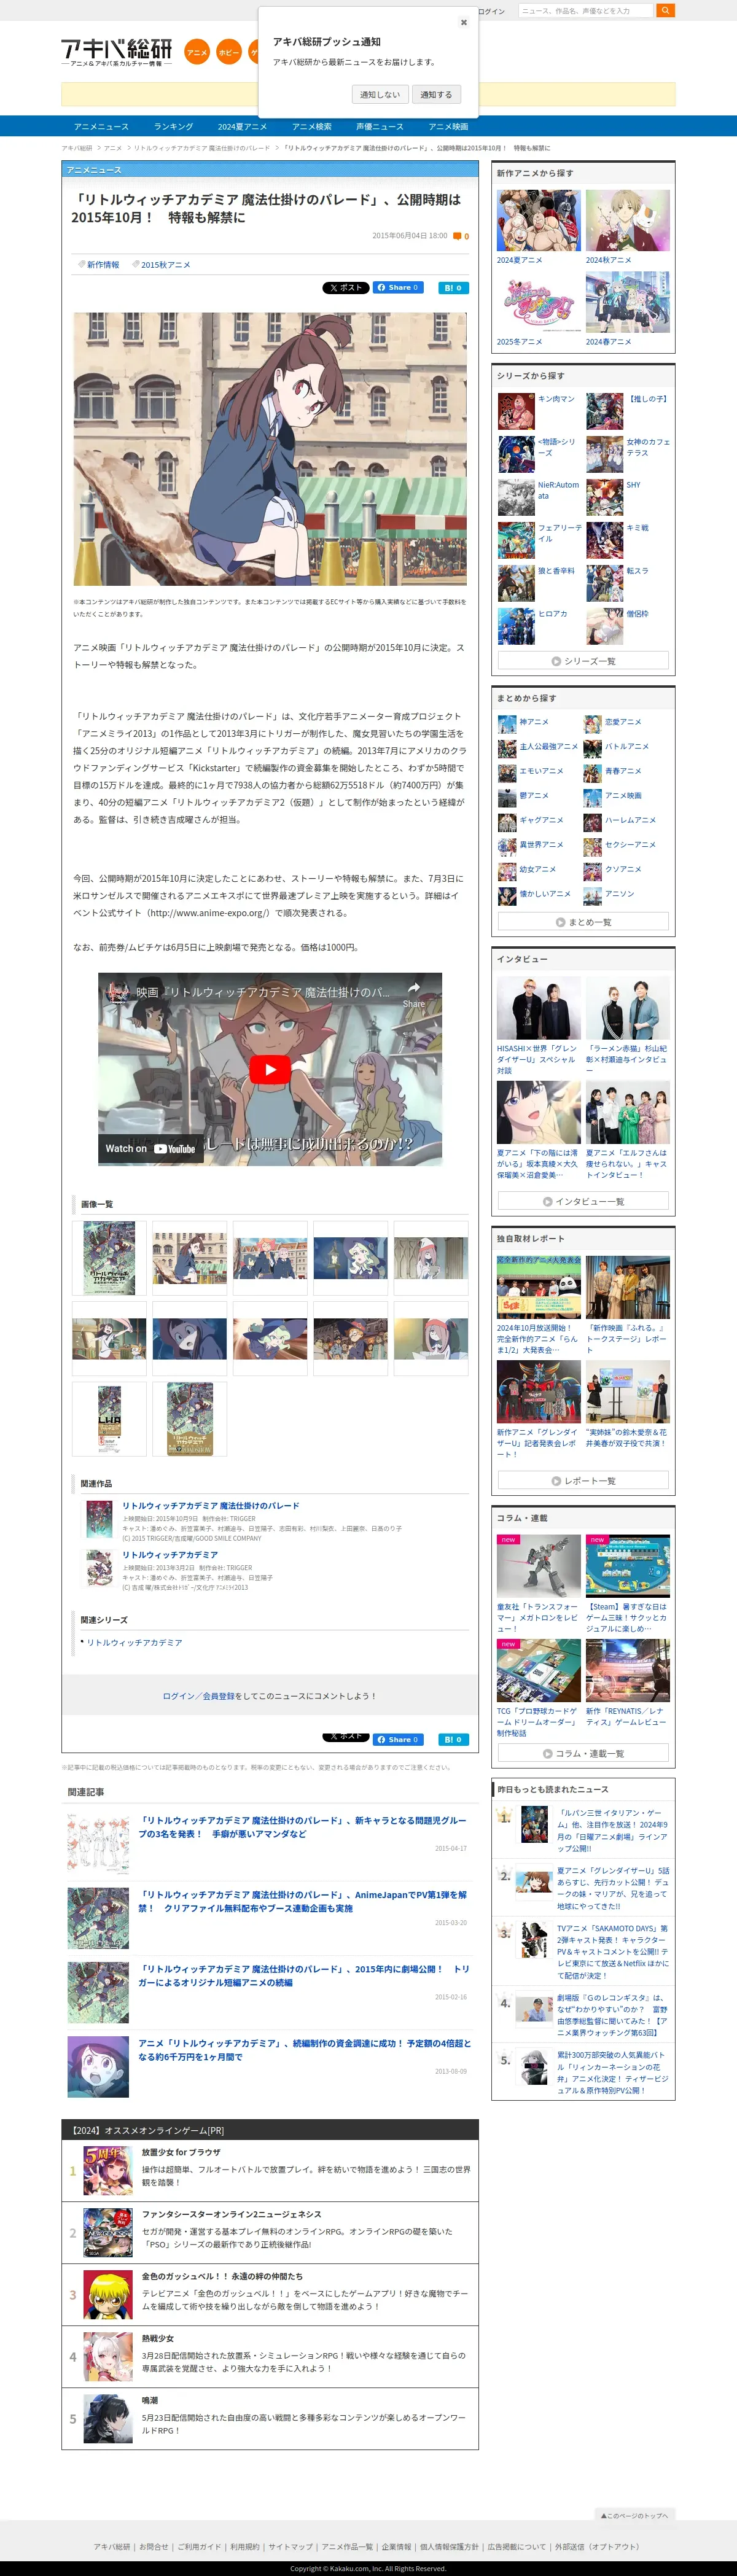Open the 【推しの子】 series icon
Image resolution: width=737 pixels, height=2576 pixels.
coord(604,411)
